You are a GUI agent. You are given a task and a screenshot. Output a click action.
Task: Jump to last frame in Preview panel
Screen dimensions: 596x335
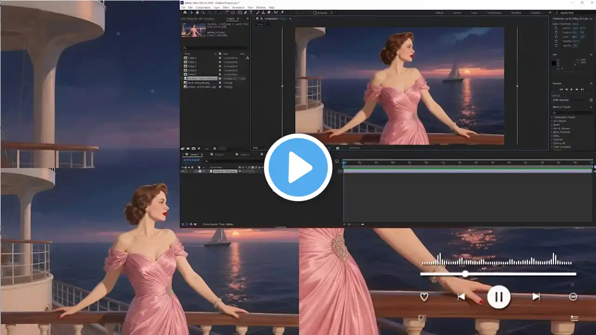click(x=582, y=89)
